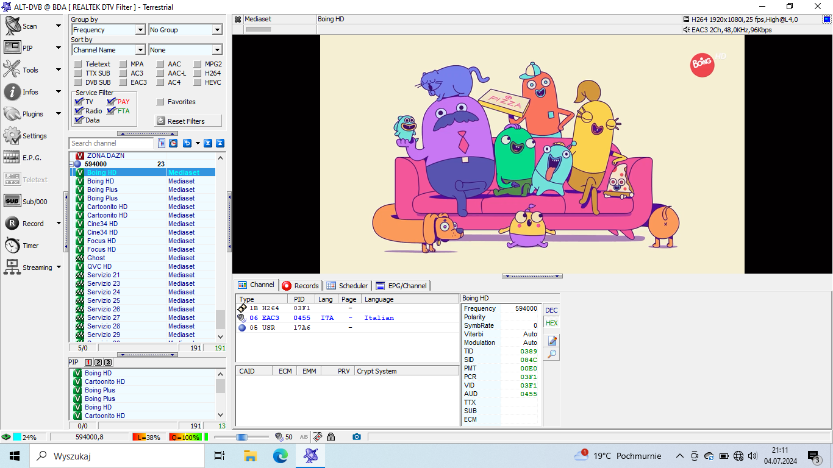Click the remote control icon in status bar
833x468 pixels.
pos(318,437)
